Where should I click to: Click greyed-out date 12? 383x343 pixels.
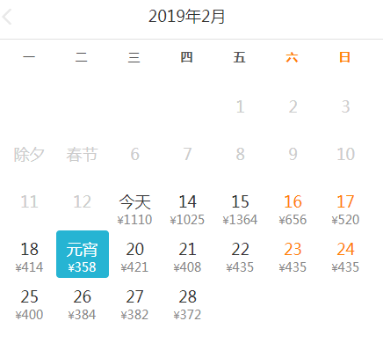pos(82,201)
